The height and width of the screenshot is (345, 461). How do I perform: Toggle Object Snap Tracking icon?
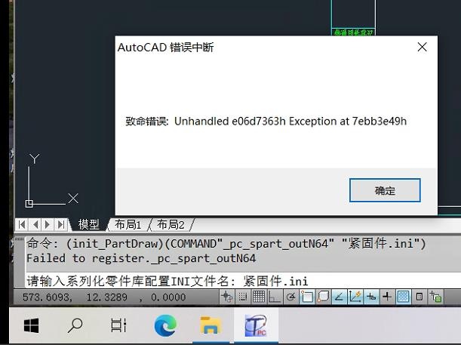[x=339, y=297]
